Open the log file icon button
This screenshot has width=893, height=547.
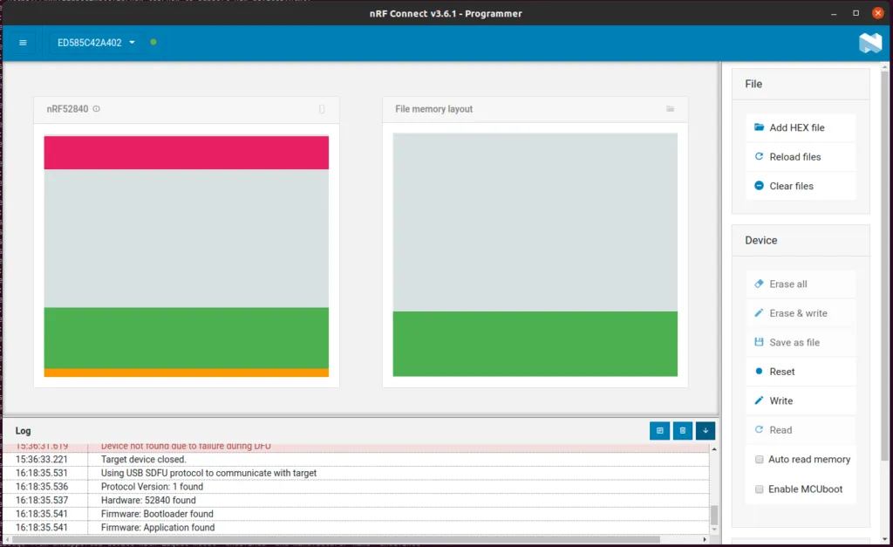click(659, 431)
